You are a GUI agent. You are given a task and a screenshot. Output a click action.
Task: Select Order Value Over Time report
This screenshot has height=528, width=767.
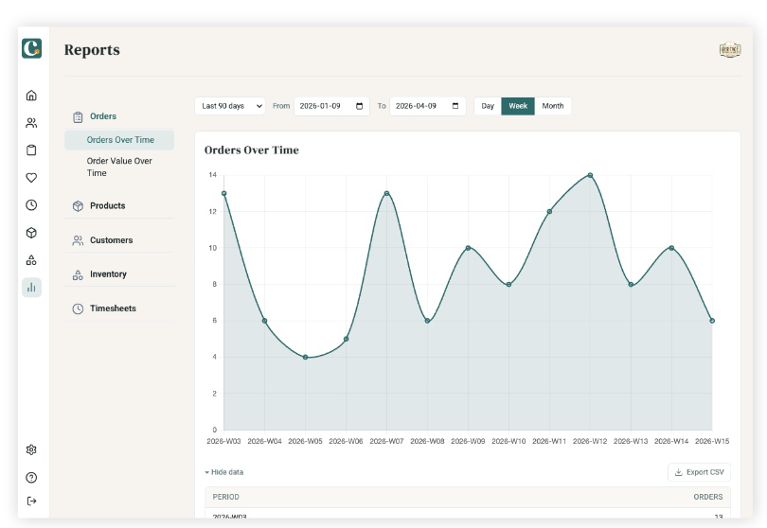[x=119, y=167]
